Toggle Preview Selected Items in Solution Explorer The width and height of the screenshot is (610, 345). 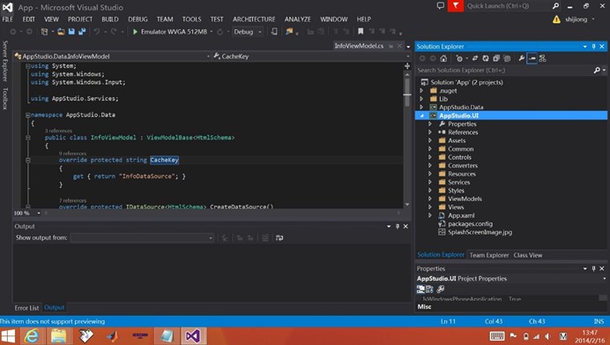[532, 58]
